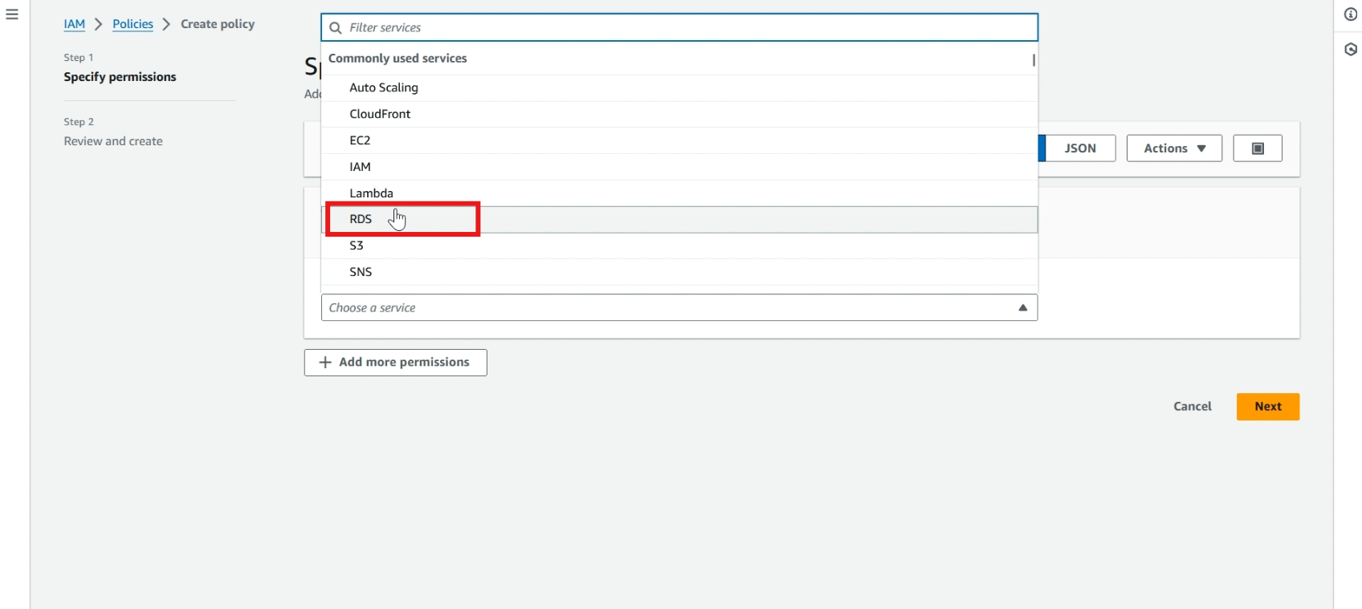The image size is (1362, 609).
Task: Pick S3 in the service list
Action: pos(357,246)
